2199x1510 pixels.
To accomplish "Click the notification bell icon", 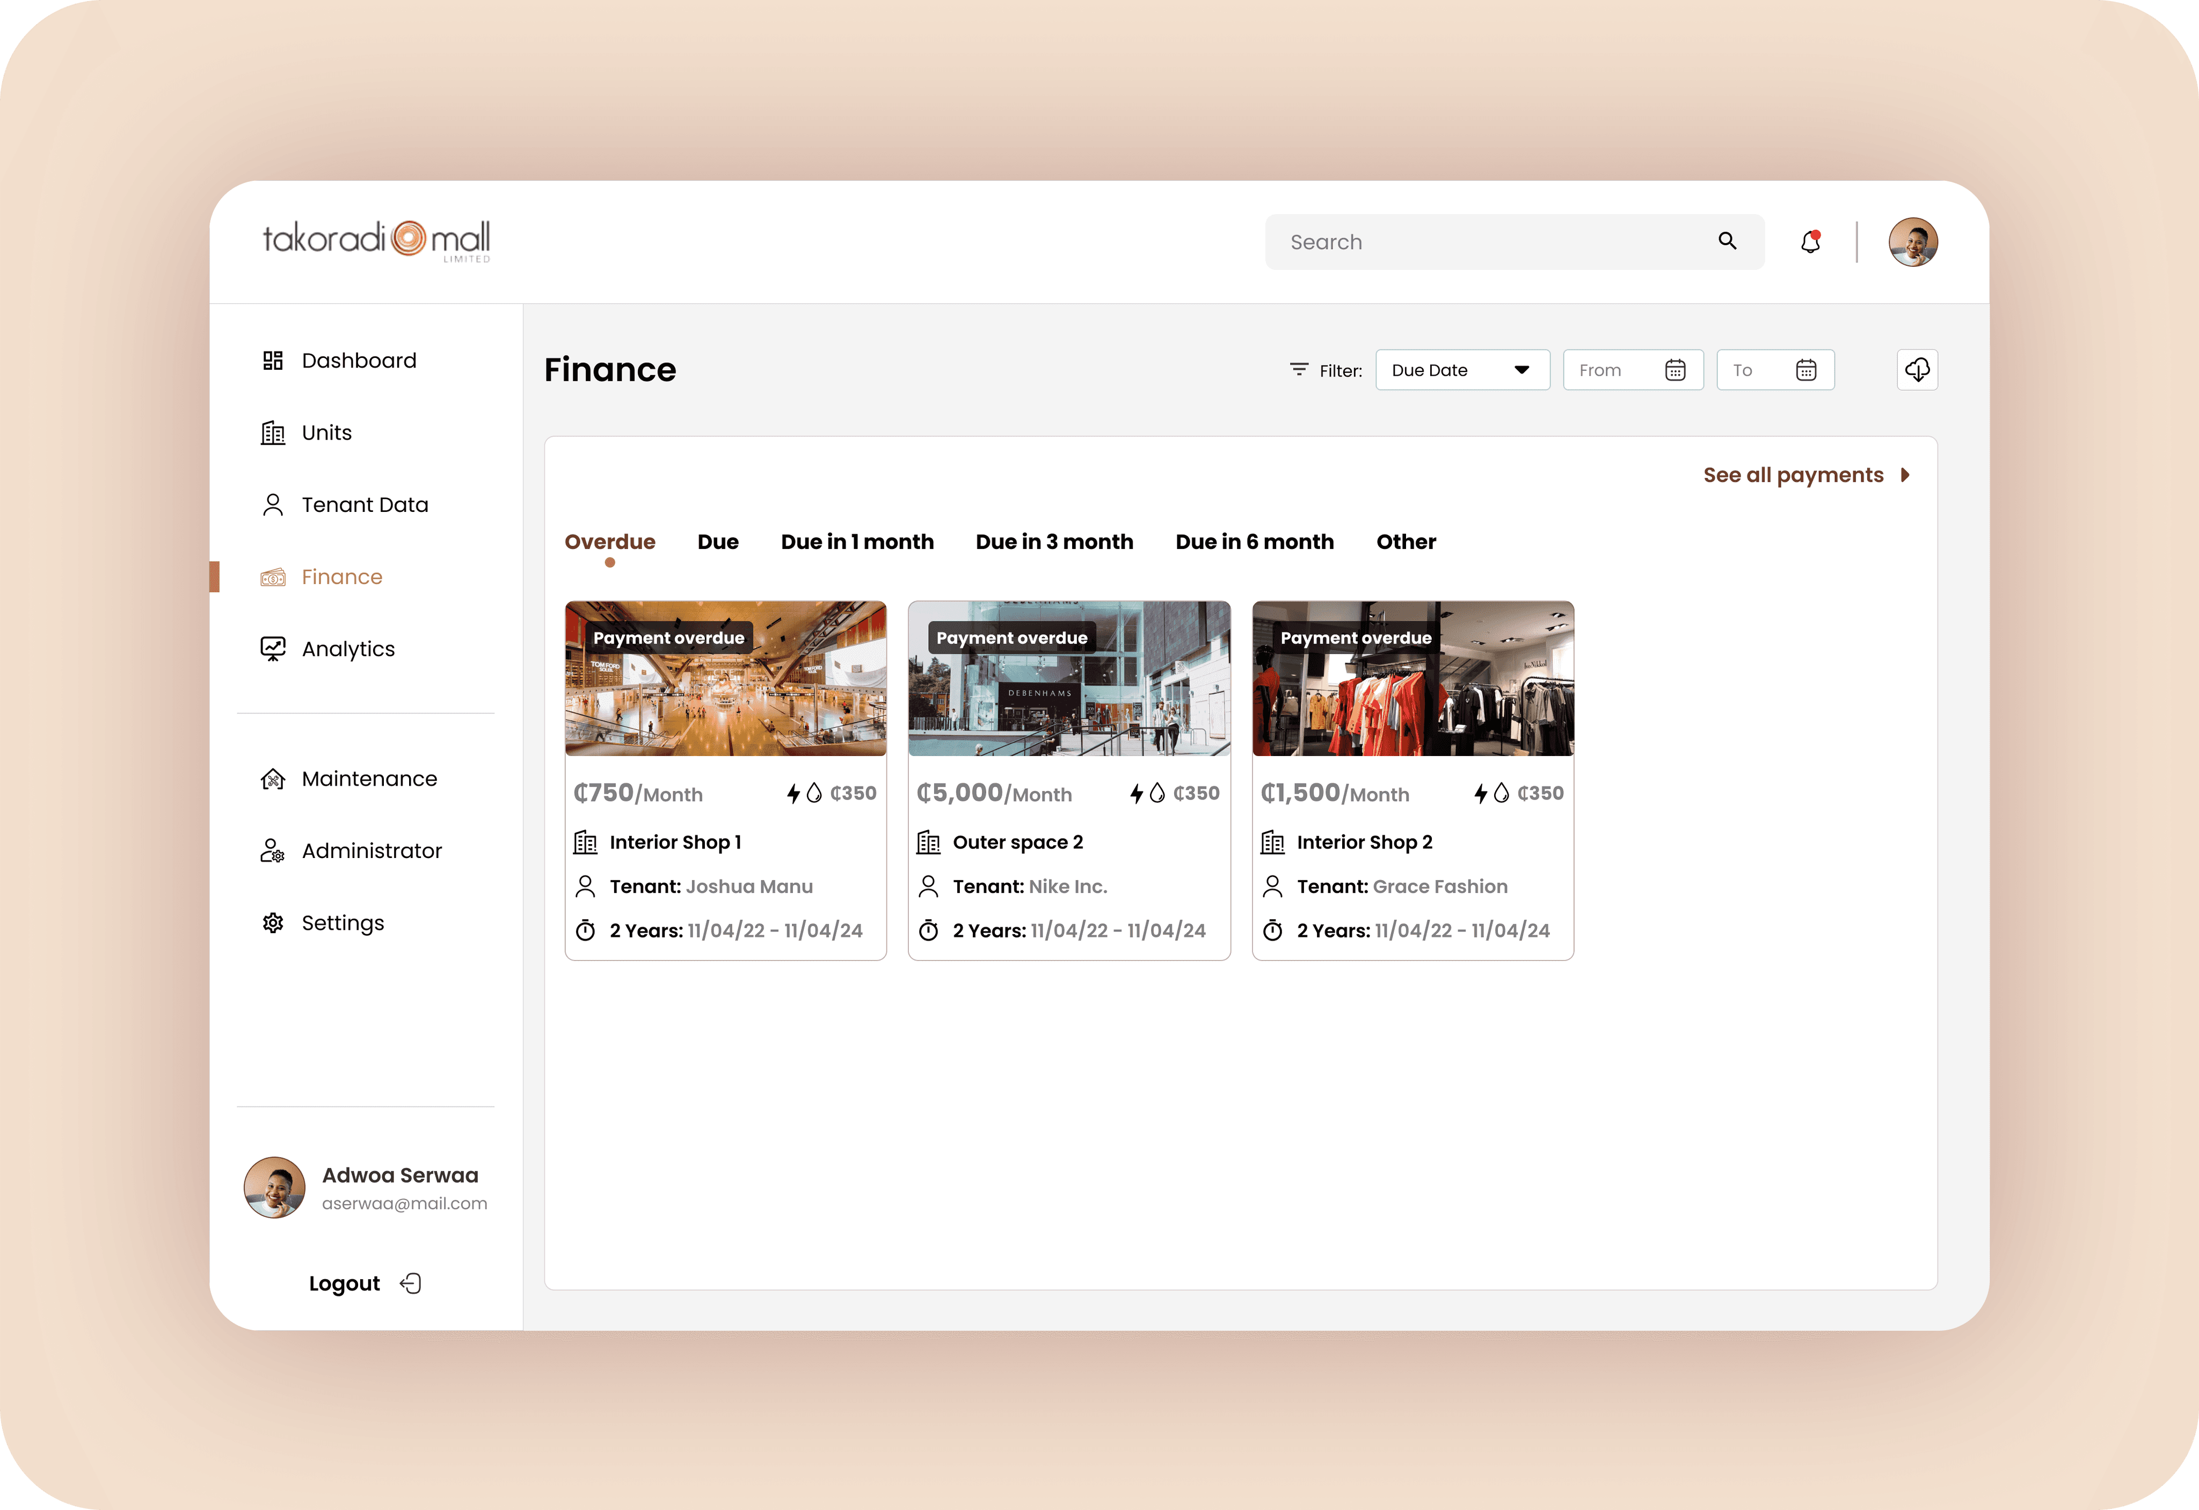I will click(1810, 242).
